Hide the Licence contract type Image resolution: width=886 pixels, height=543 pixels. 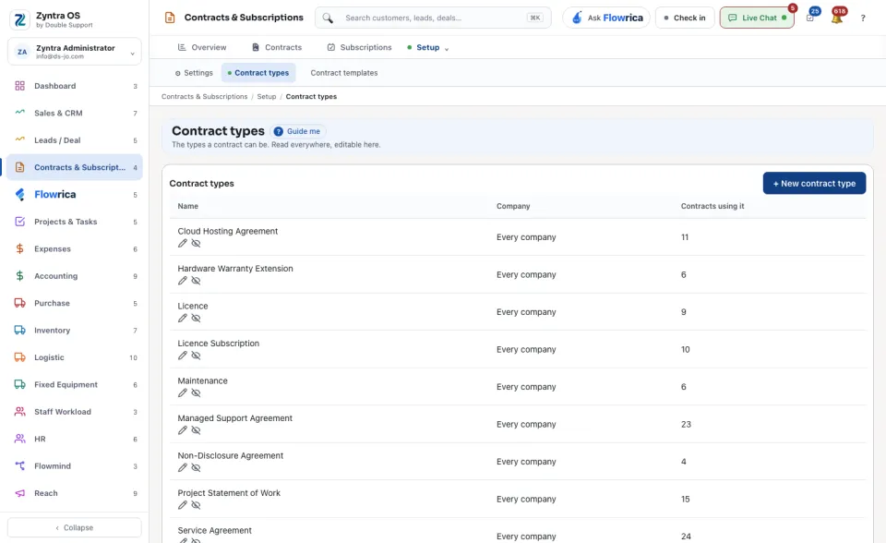click(196, 318)
